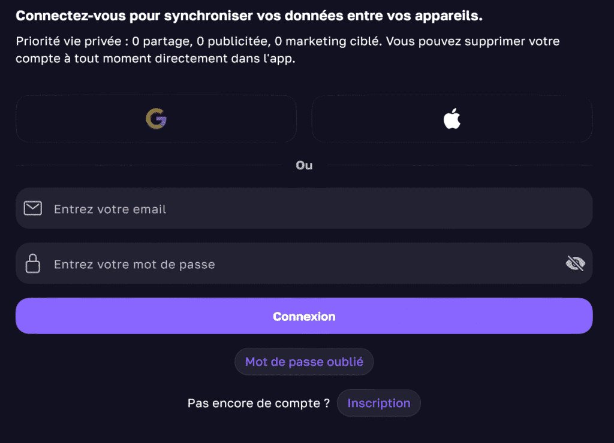
Task: Show password with the crossed-eye icon
Action: click(x=575, y=263)
